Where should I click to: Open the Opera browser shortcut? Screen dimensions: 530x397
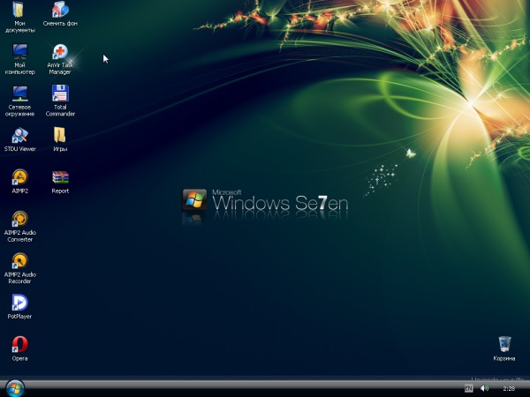19,344
